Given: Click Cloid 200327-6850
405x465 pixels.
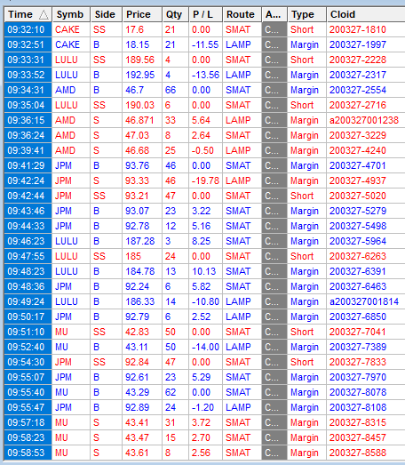Looking at the screenshot, I should click(x=358, y=317).
